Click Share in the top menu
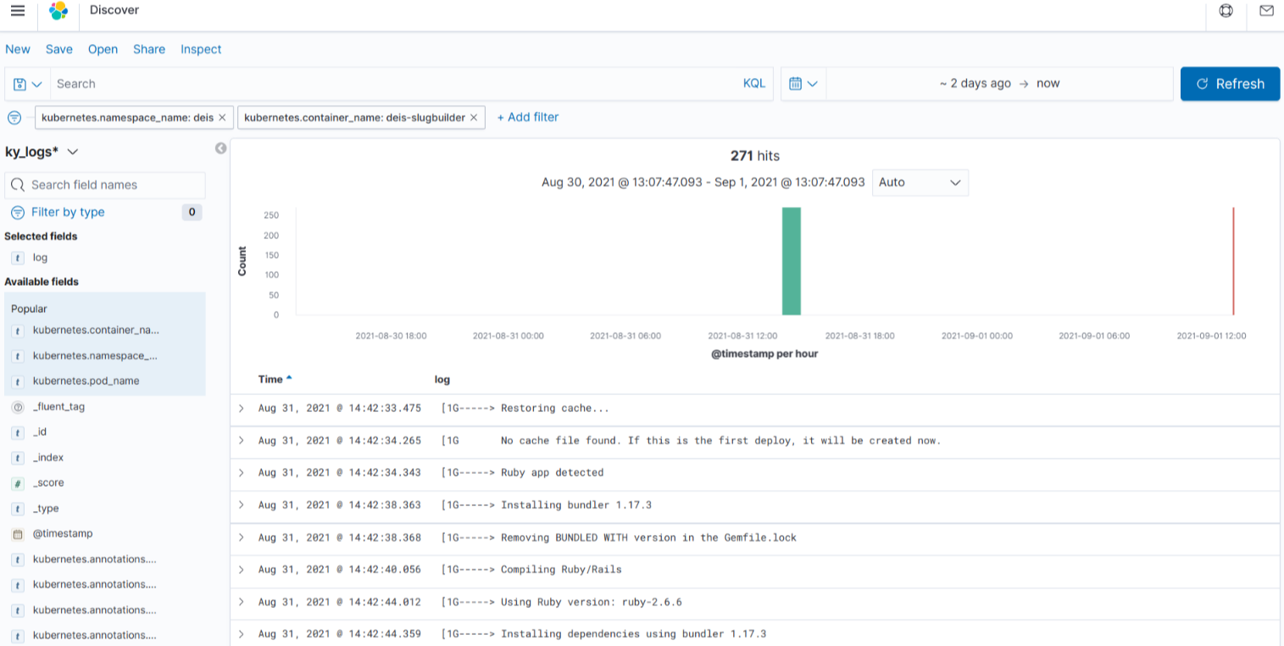1284x646 pixels. click(149, 49)
